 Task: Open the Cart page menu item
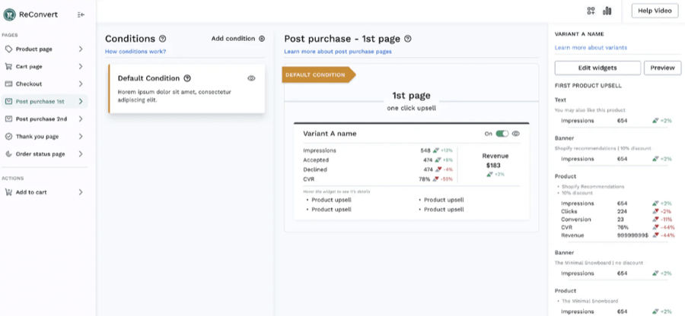pyautogui.click(x=44, y=67)
